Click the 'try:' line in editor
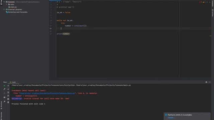This screenshot has height=120, width=214. click(x=63, y=23)
